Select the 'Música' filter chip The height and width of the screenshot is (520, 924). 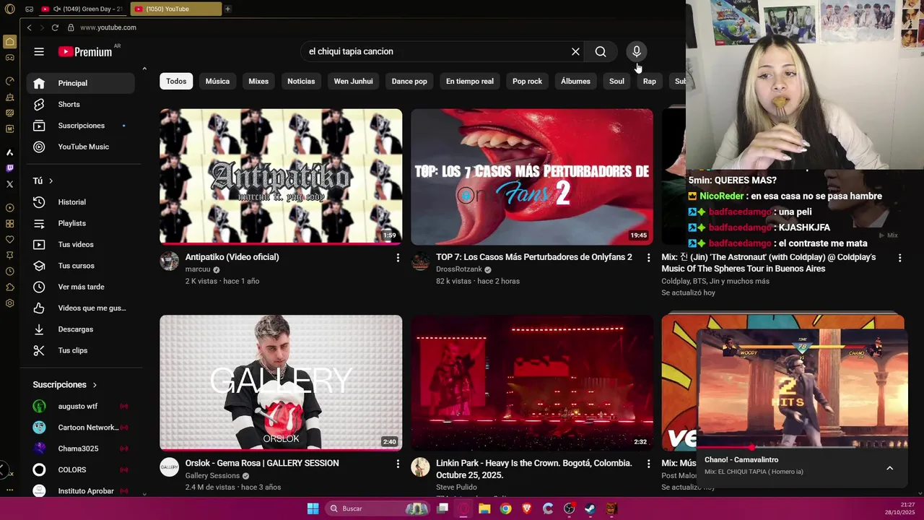click(217, 81)
